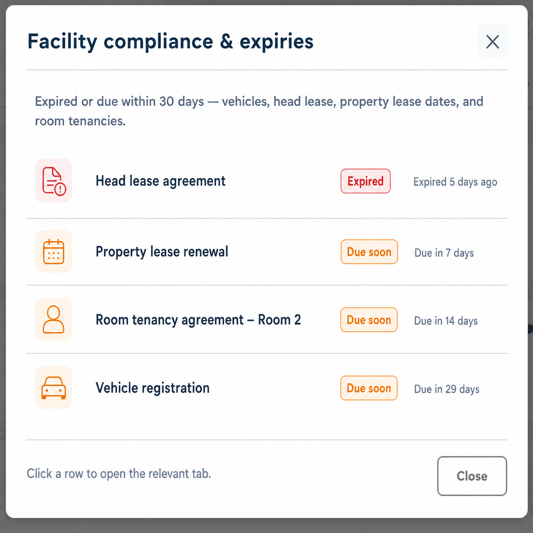This screenshot has width=533, height=533.
Task: Open the Head lease agreement row
Action: (267, 181)
